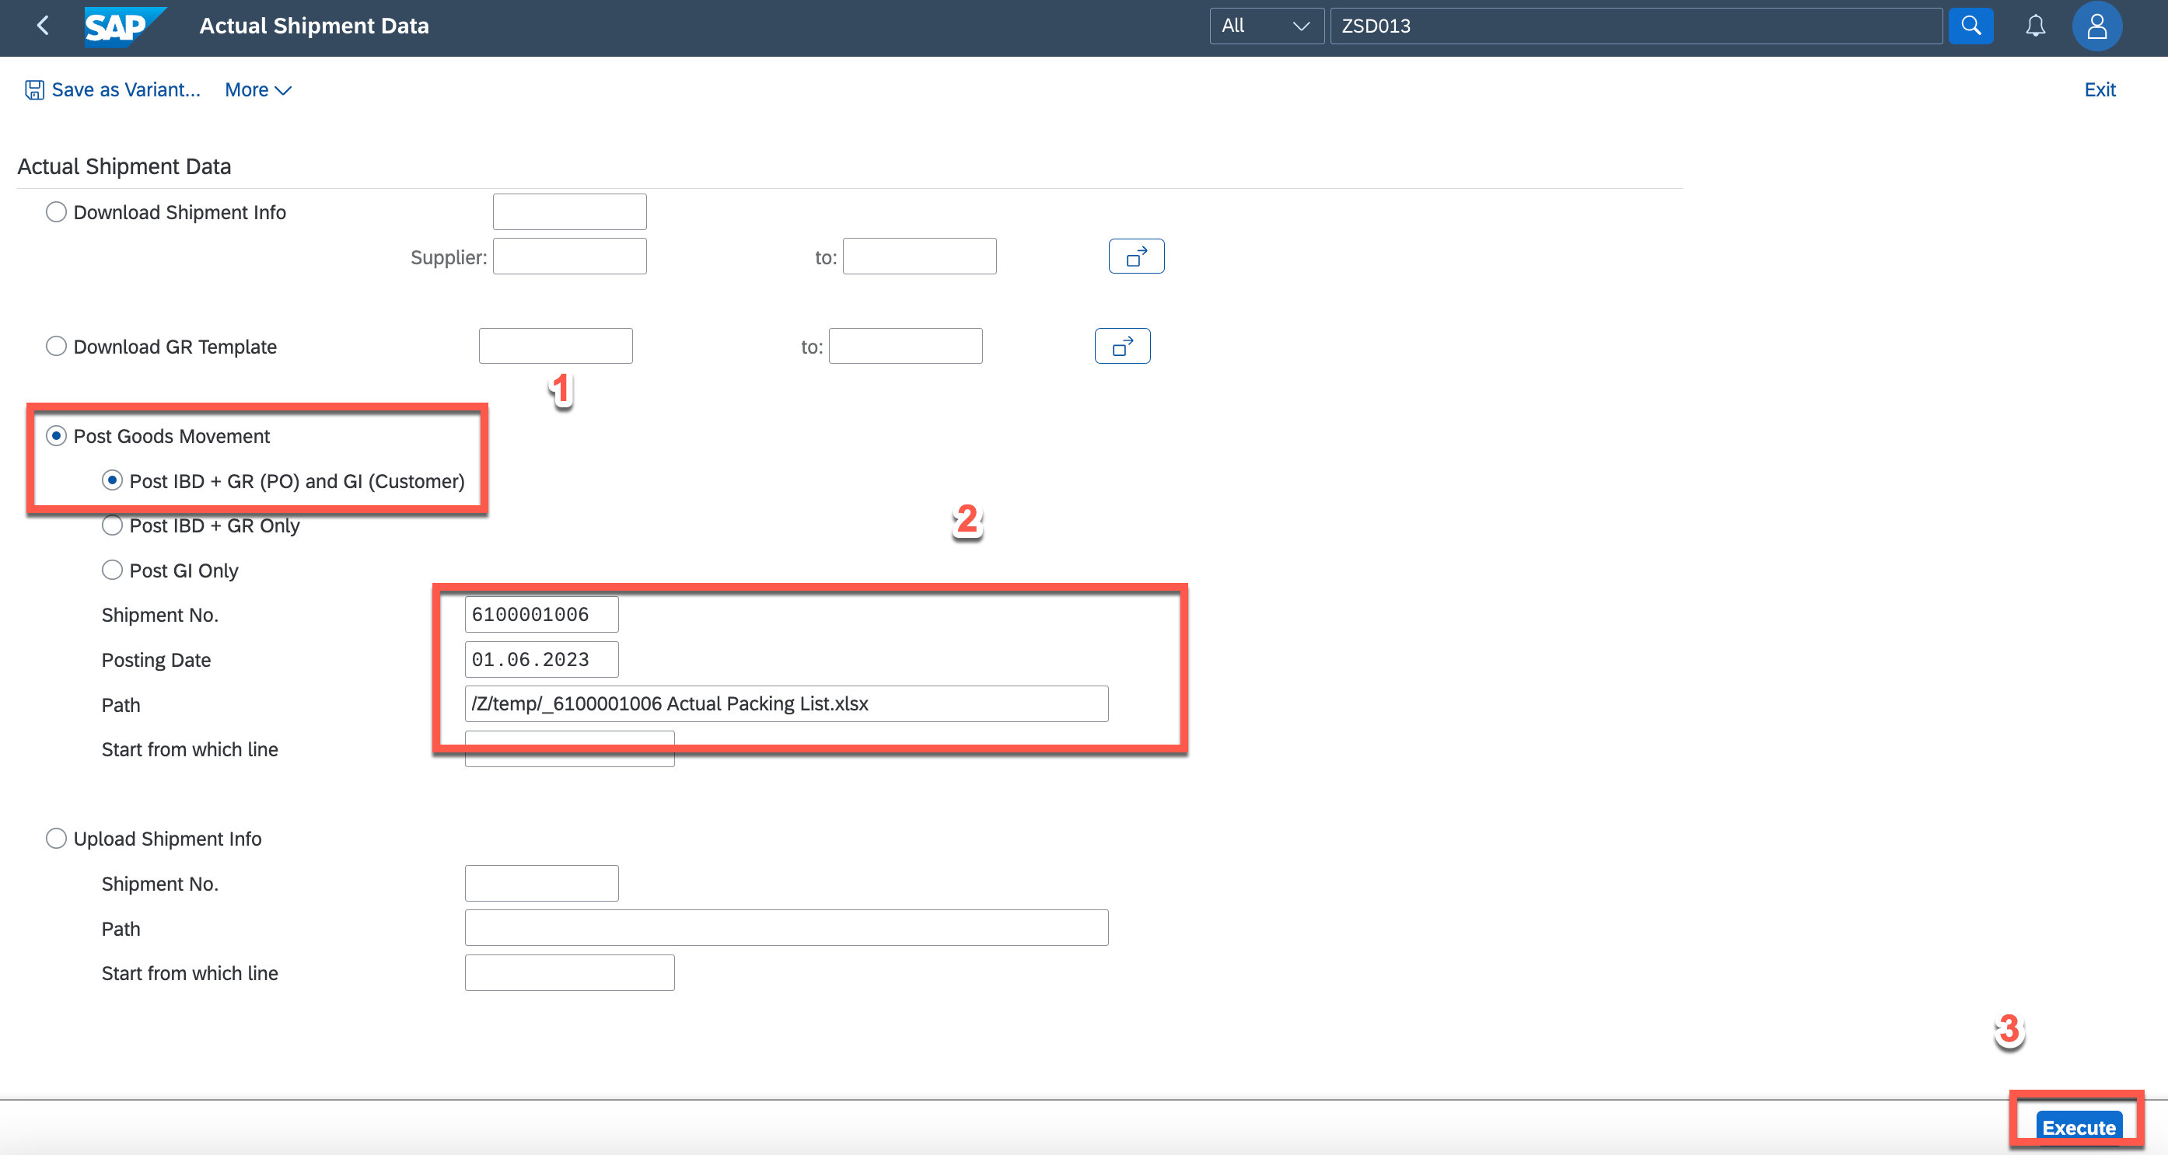This screenshot has width=2168, height=1155.
Task: Click the Path field with packing list
Action: click(x=785, y=704)
